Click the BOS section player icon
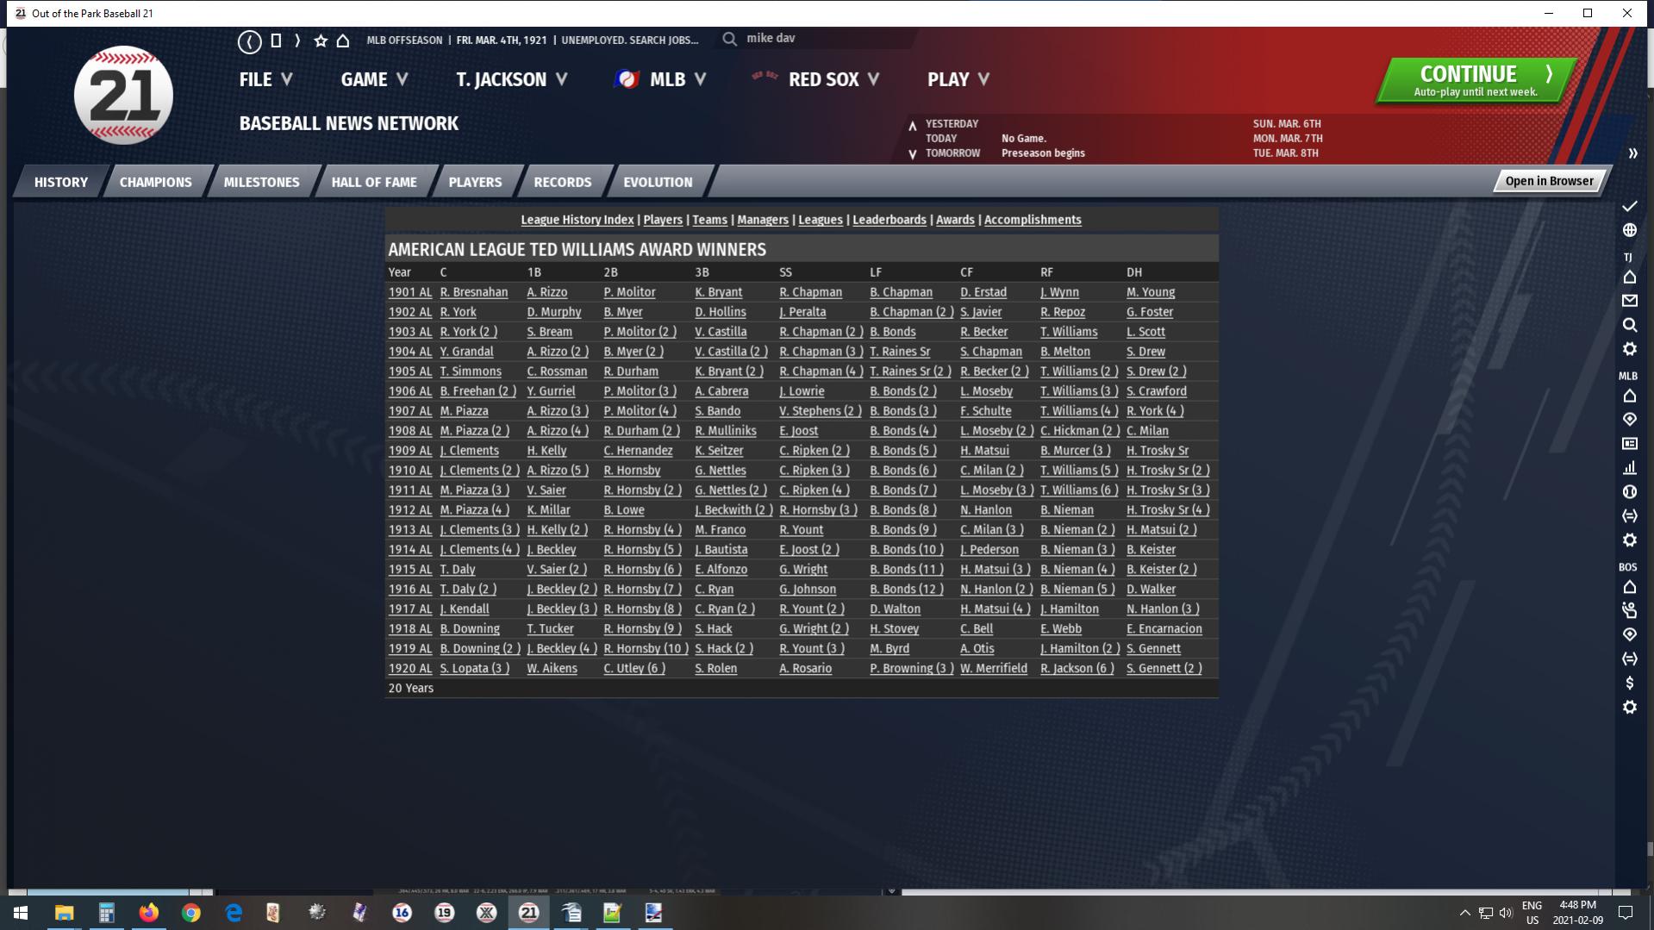The width and height of the screenshot is (1654, 930). point(1629,610)
